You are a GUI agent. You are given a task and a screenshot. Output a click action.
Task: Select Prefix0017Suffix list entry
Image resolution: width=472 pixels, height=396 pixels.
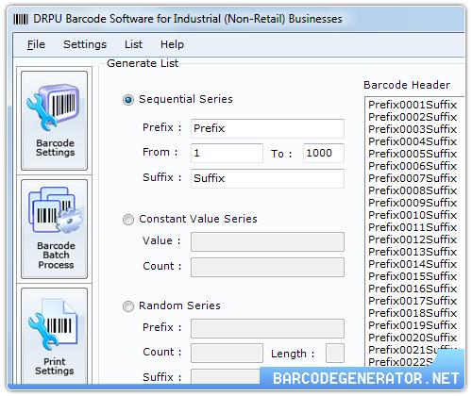[x=413, y=301]
